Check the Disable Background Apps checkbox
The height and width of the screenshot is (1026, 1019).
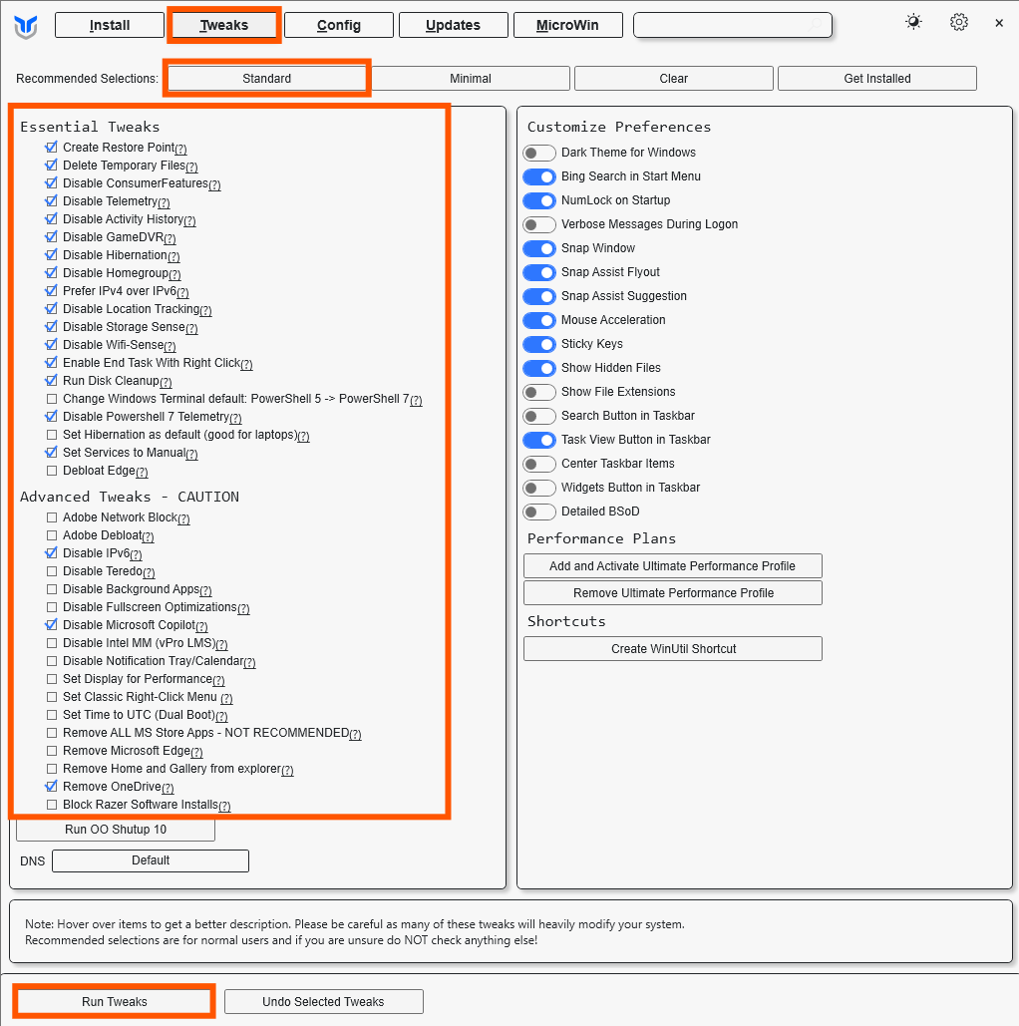point(52,589)
